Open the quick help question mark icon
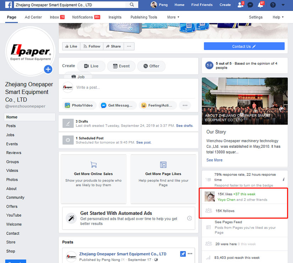This screenshot has height=263, width=293. click(x=273, y=5)
